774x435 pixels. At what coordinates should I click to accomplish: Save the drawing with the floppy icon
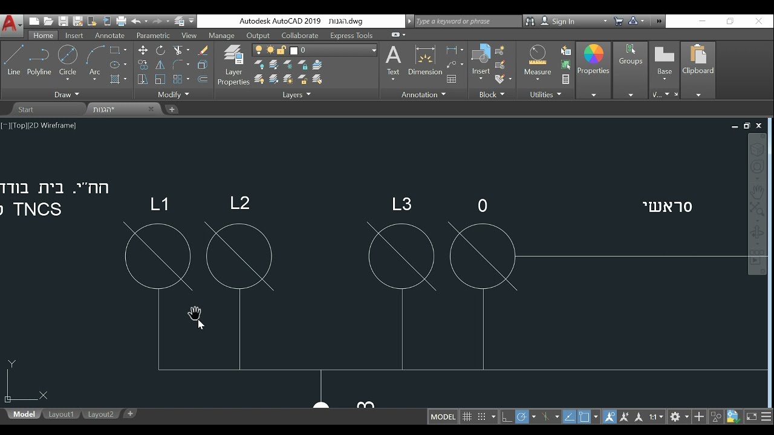(x=63, y=21)
